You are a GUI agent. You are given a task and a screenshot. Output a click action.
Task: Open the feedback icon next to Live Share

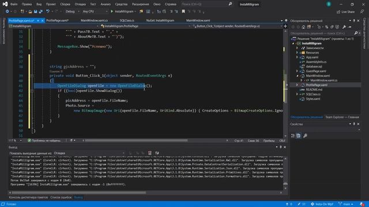(x=362, y=11)
